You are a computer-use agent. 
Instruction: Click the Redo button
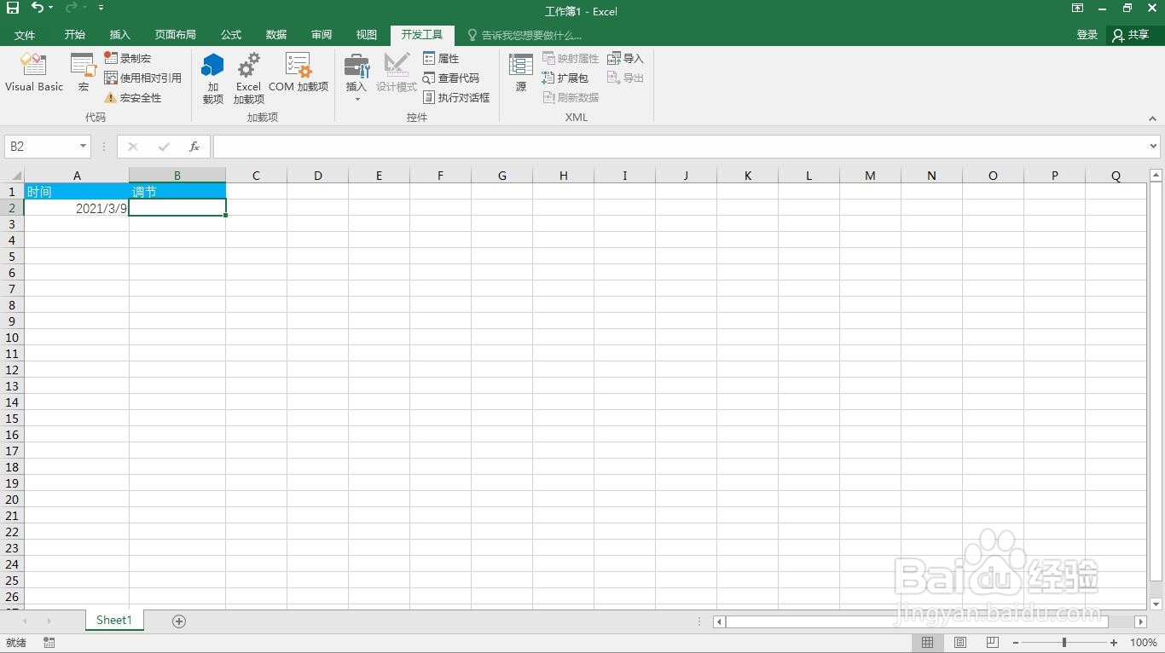tap(72, 8)
